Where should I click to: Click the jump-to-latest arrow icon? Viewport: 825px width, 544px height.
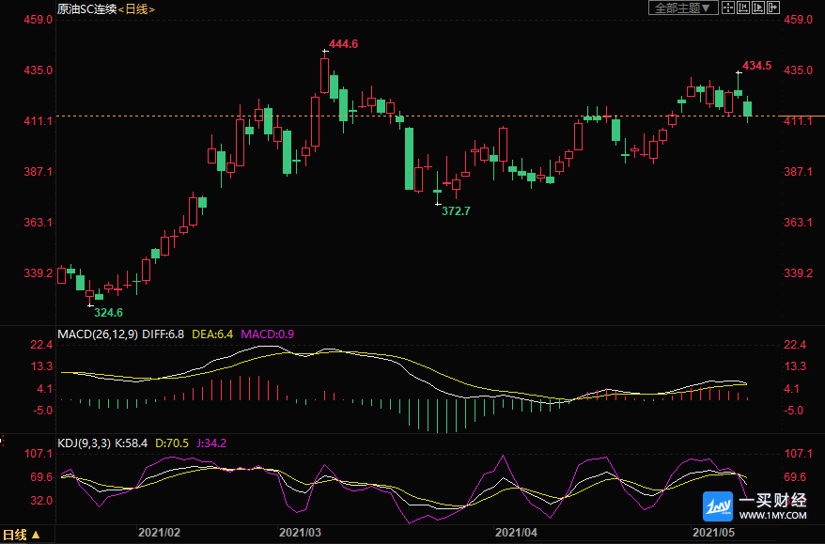pos(773,8)
